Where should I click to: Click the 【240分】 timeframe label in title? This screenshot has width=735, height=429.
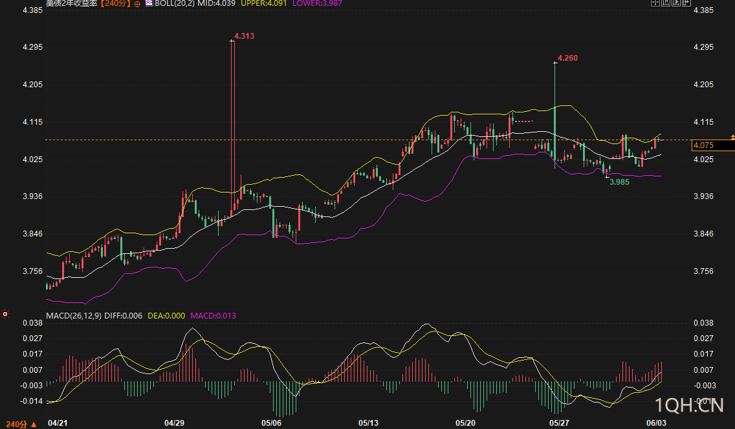point(115,3)
